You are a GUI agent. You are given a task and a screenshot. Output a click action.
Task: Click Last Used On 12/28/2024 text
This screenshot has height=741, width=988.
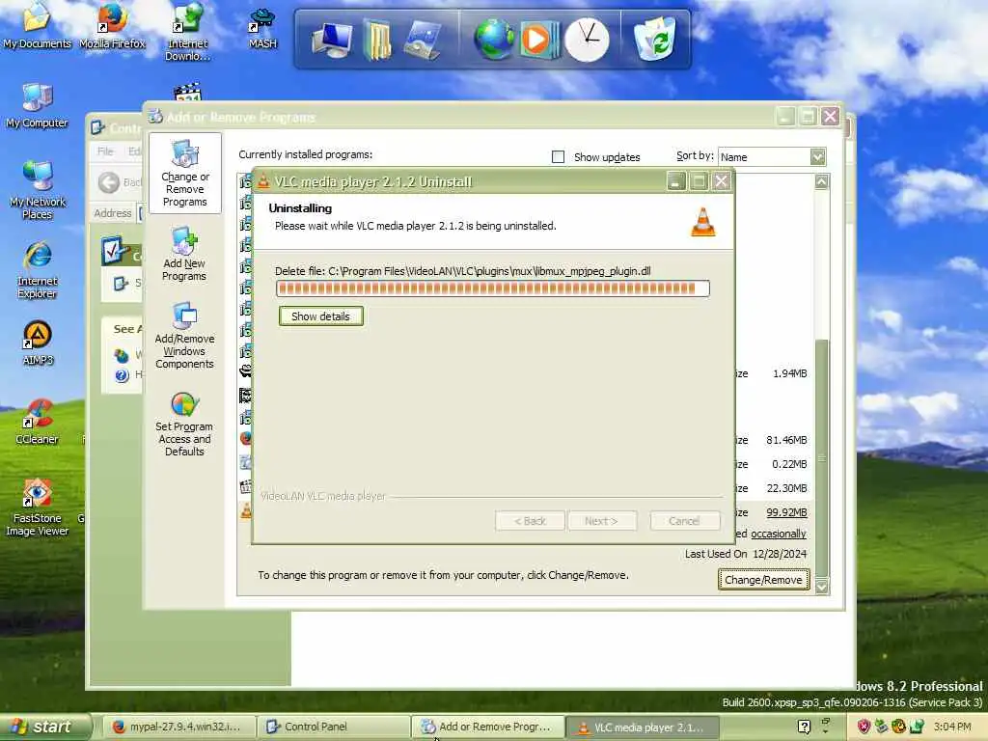pos(746,554)
